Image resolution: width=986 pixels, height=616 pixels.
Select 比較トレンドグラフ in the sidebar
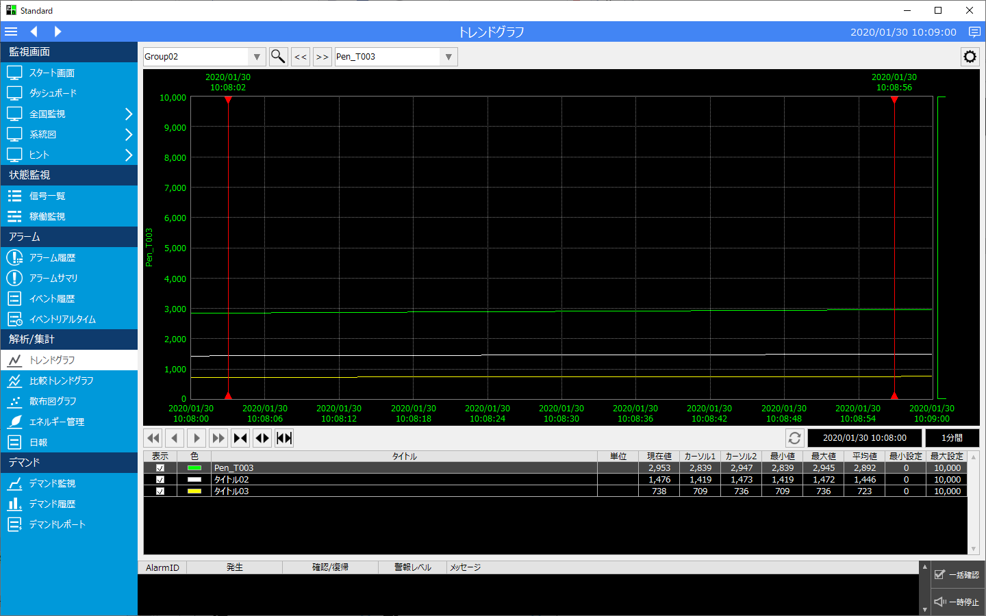[x=61, y=381]
